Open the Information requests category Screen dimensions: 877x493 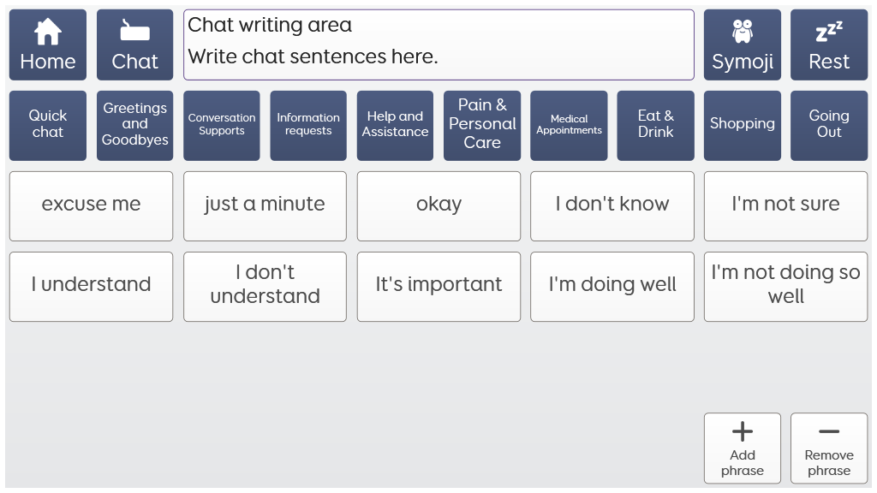pyautogui.click(x=308, y=125)
